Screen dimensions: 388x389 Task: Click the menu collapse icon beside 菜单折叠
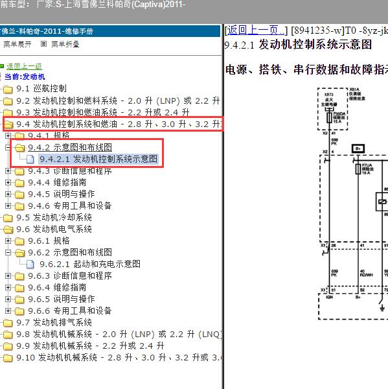[43, 44]
